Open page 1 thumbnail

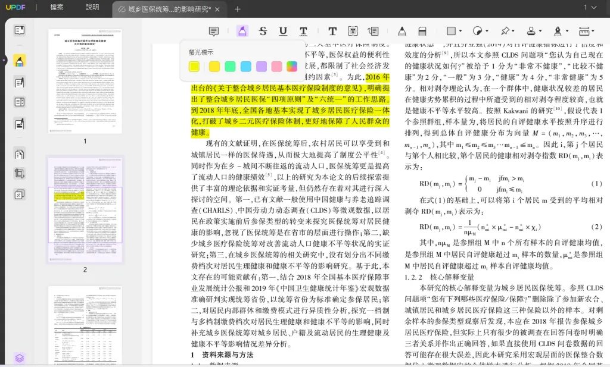[x=85, y=81]
